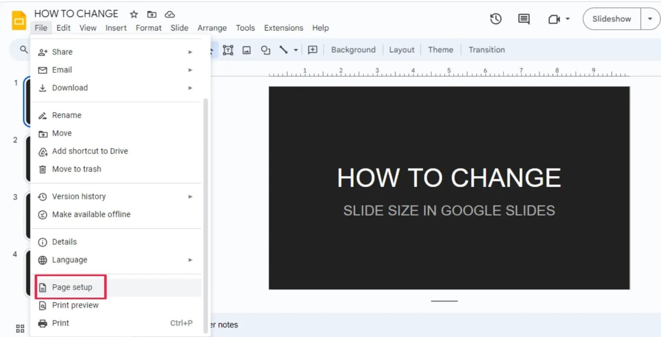Move document to another folder
The width and height of the screenshot is (661, 337).
[x=151, y=14]
